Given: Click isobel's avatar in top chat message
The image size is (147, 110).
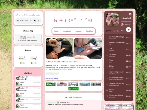Looking at the screenshot, I should tap(18, 78).
